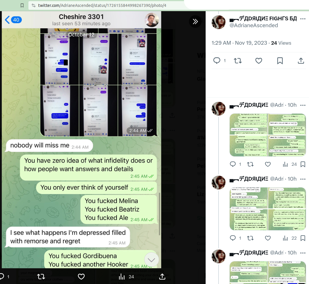This screenshot has height=284, width=309.
Task: Bookmark the second reply tweet
Action: [x=303, y=238]
